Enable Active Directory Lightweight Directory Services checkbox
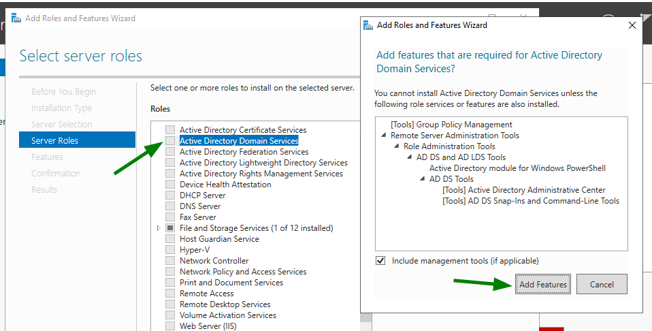 170,162
